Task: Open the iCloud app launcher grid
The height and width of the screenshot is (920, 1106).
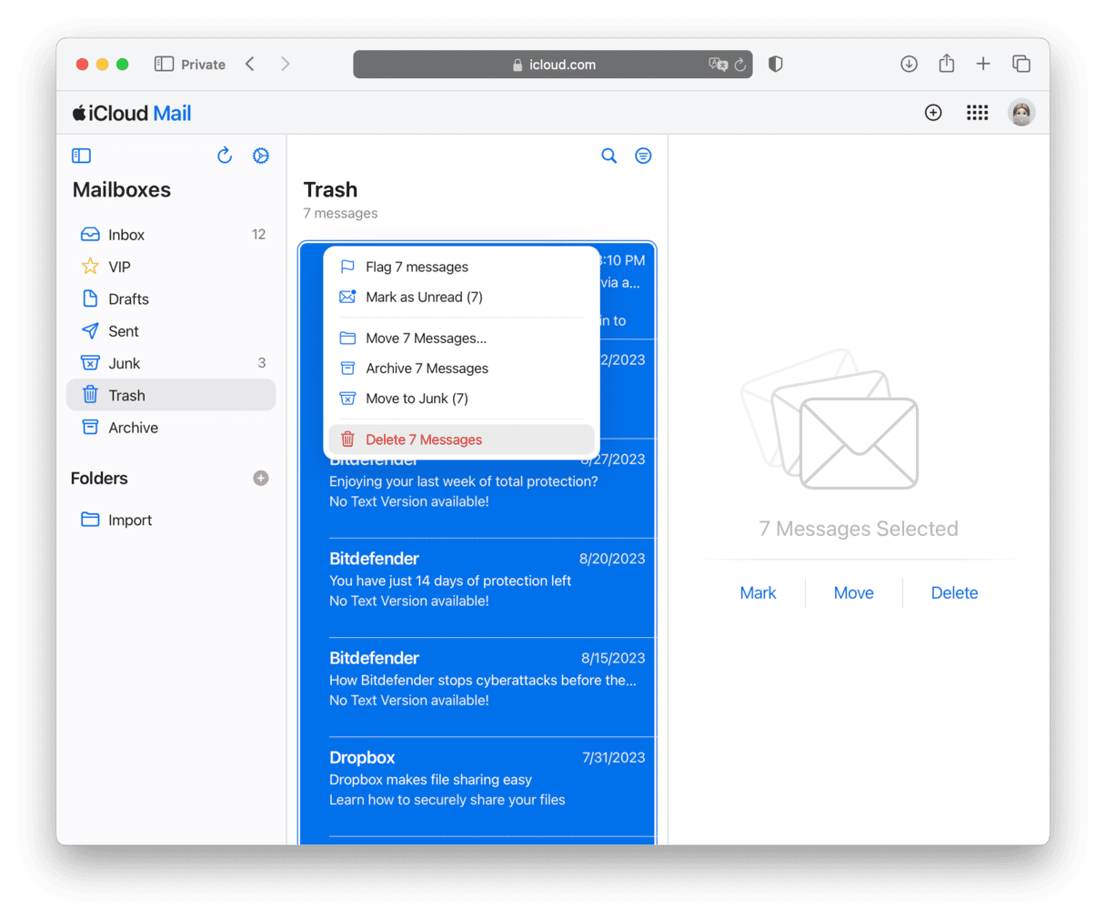Action: tap(978, 113)
